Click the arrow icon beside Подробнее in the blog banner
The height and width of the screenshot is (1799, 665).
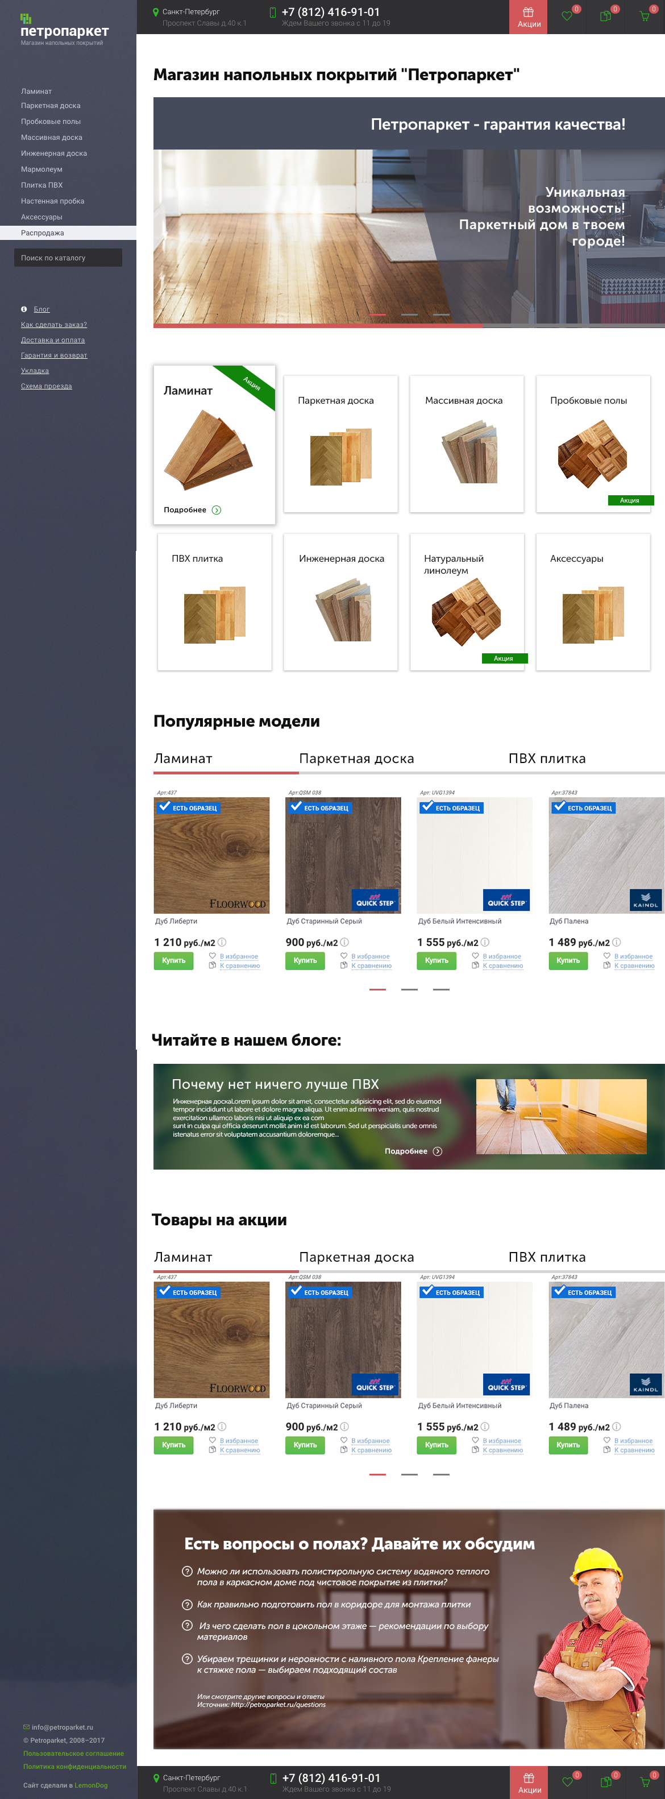[x=438, y=1151]
